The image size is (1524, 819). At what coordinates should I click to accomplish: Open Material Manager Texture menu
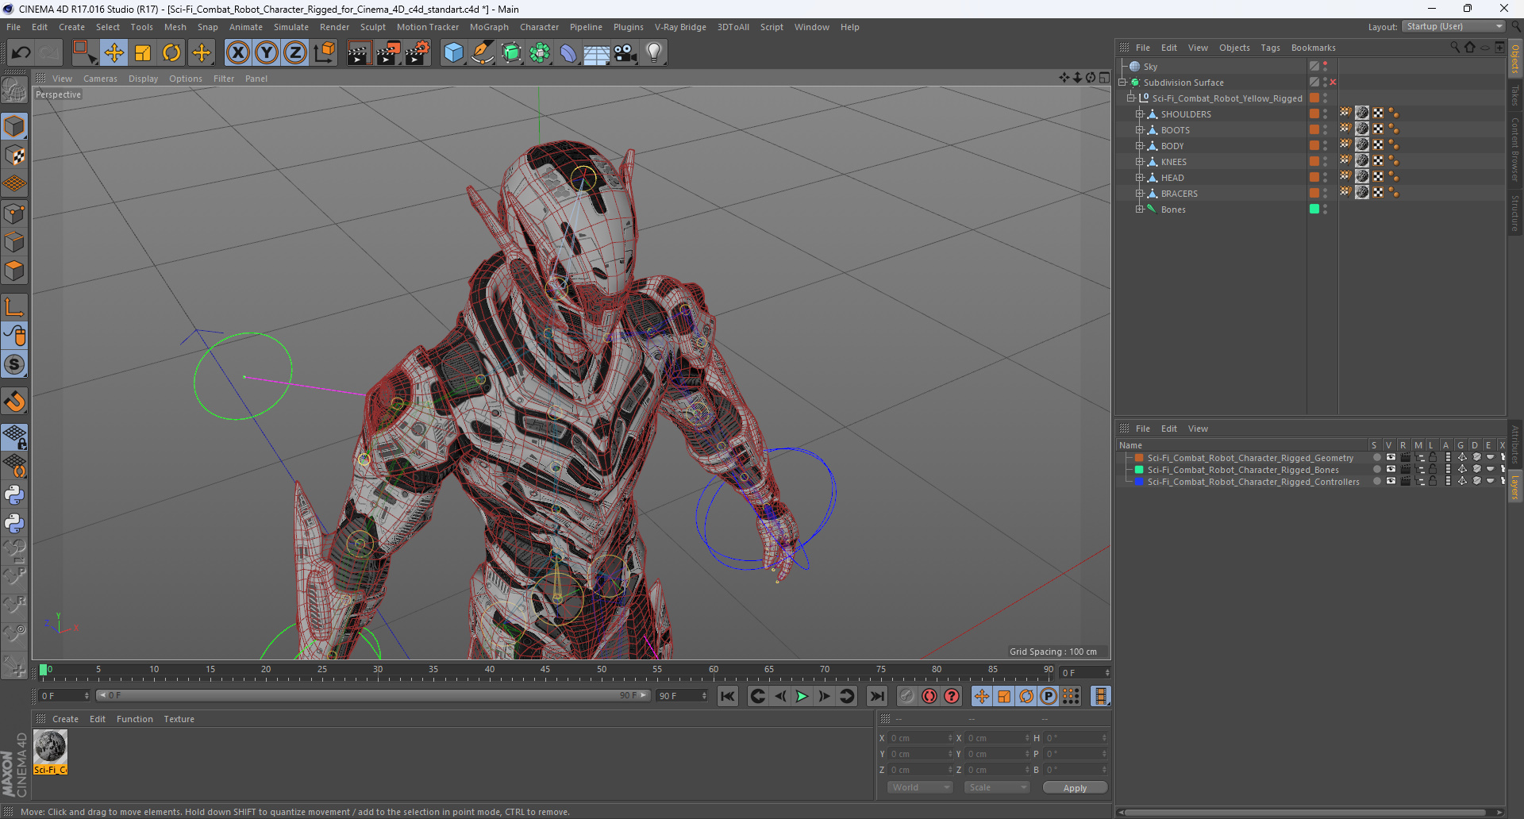tap(179, 719)
